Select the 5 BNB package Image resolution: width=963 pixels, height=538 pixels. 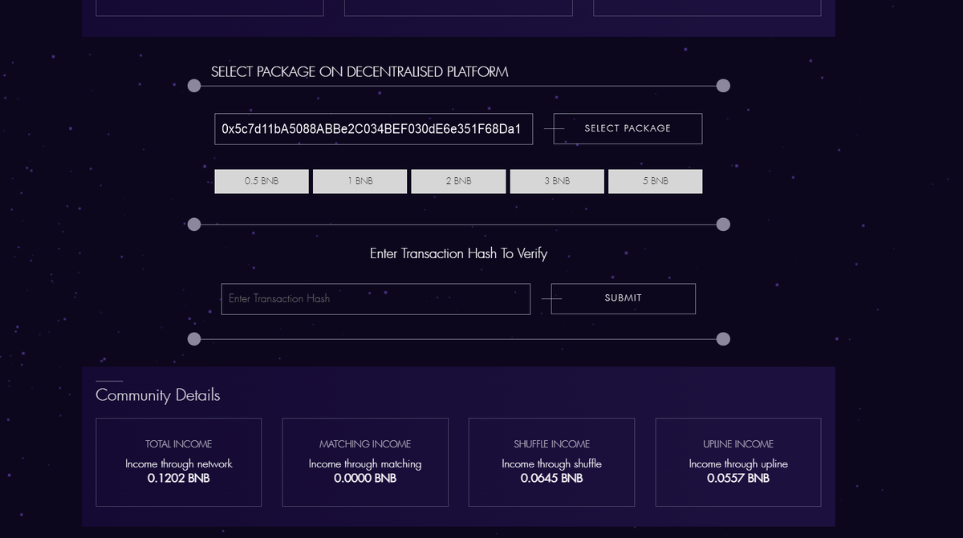655,181
